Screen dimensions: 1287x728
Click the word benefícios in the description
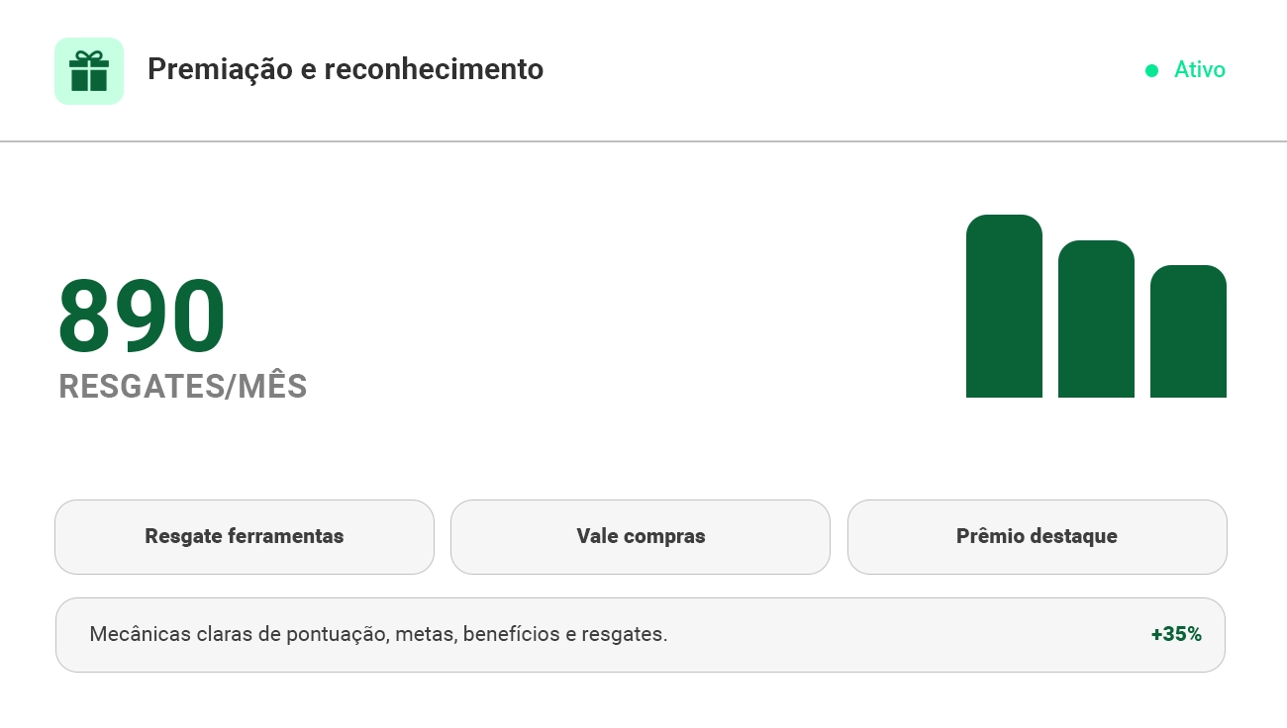pyautogui.click(x=511, y=634)
